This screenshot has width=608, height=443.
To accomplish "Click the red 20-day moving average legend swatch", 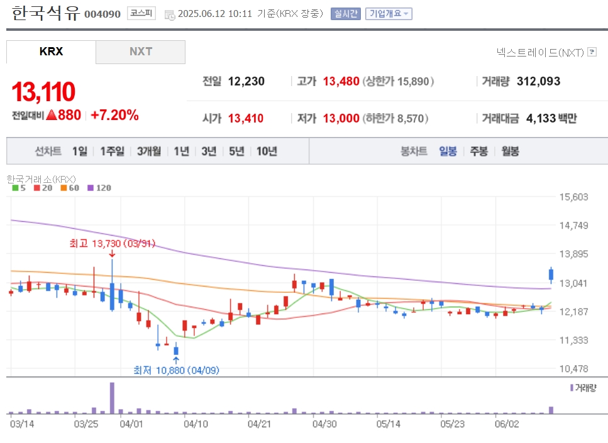I will click(x=37, y=188).
